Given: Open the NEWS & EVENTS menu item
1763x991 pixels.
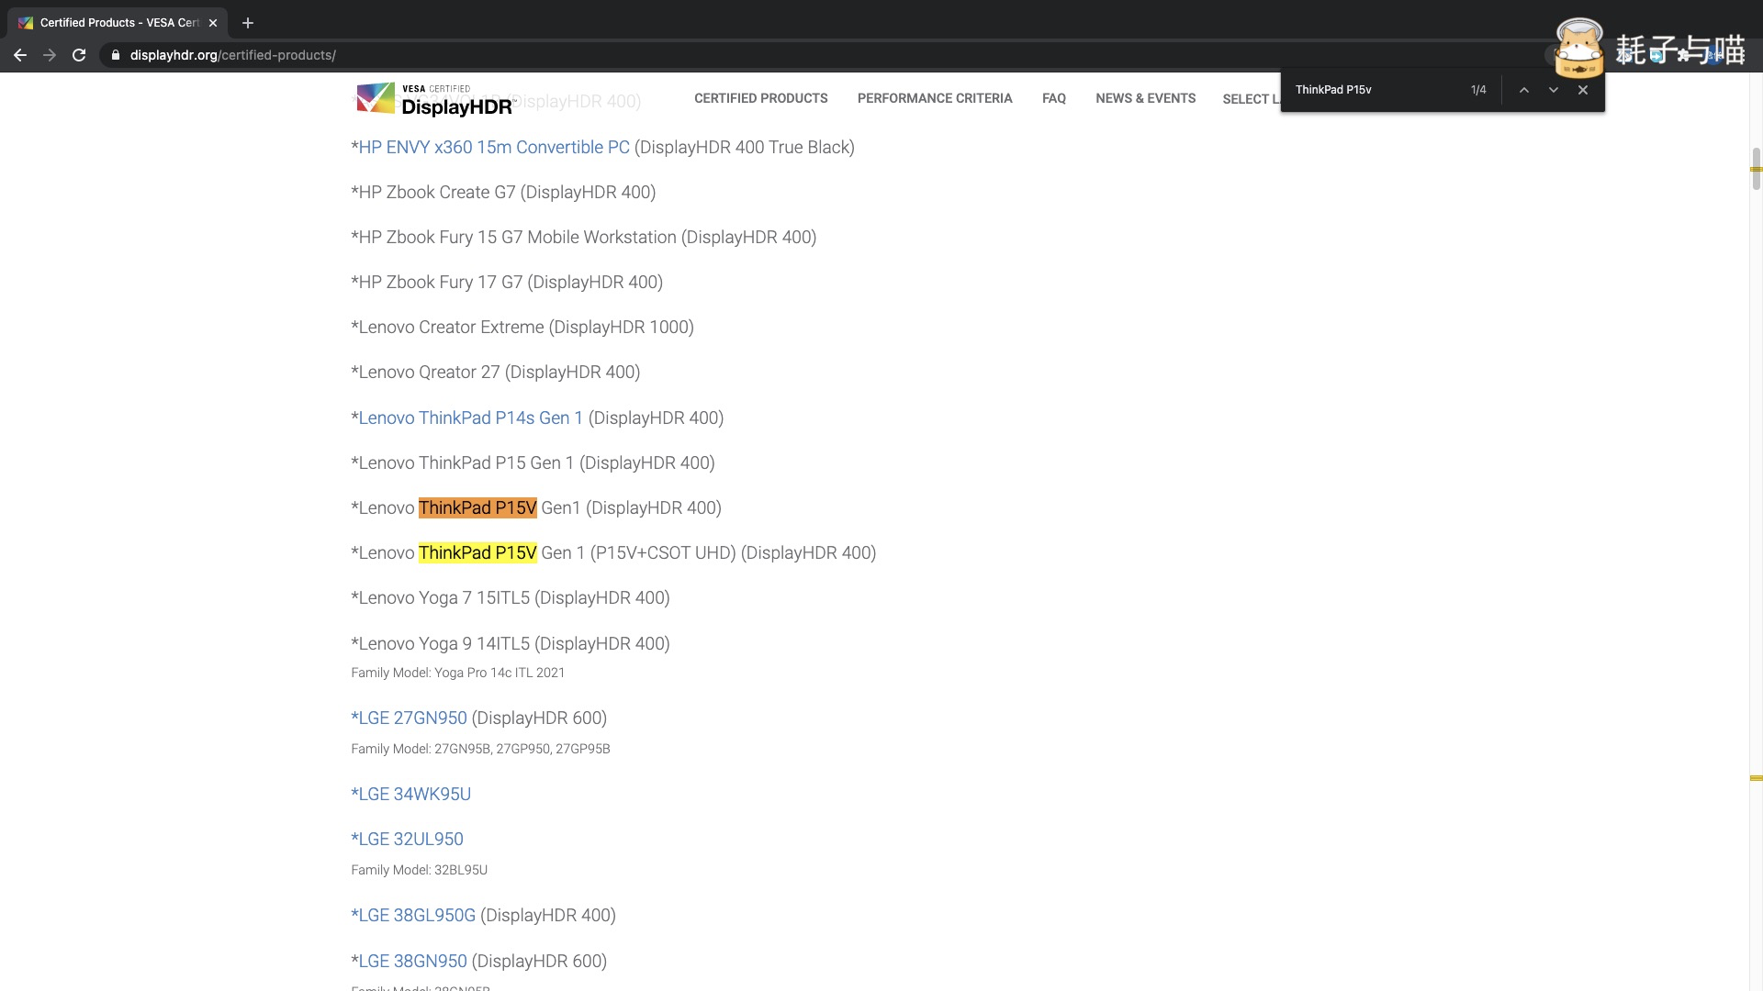Looking at the screenshot, I should tap(1145, 98).
